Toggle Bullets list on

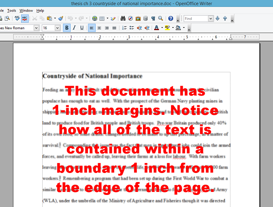pyautogui.click(x=132, y=28)
